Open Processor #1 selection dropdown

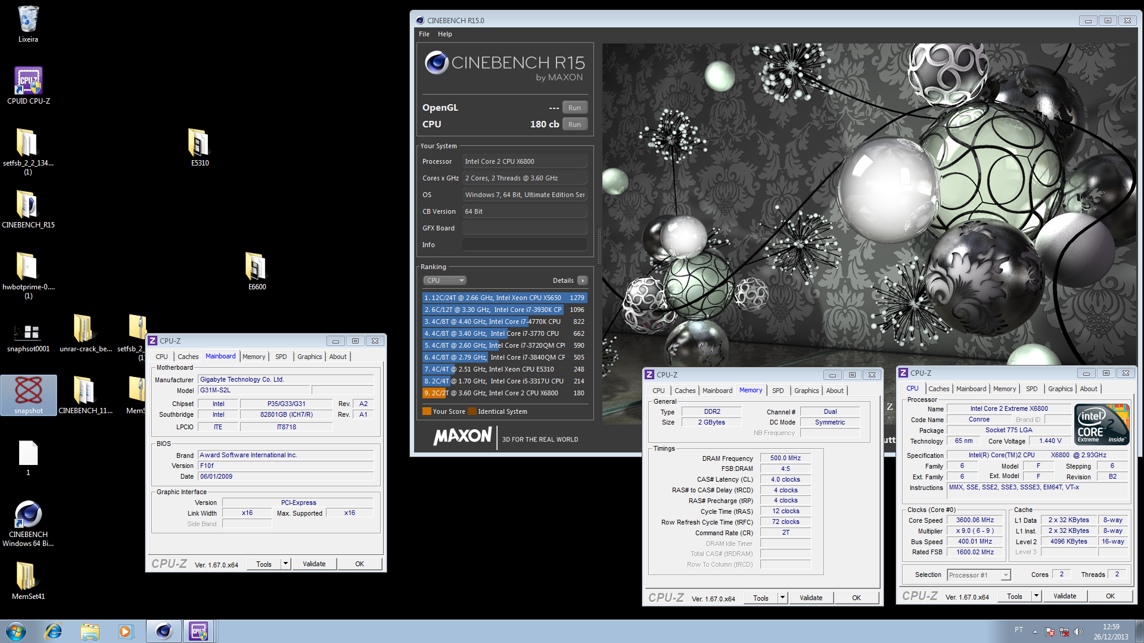pos(979,575)
